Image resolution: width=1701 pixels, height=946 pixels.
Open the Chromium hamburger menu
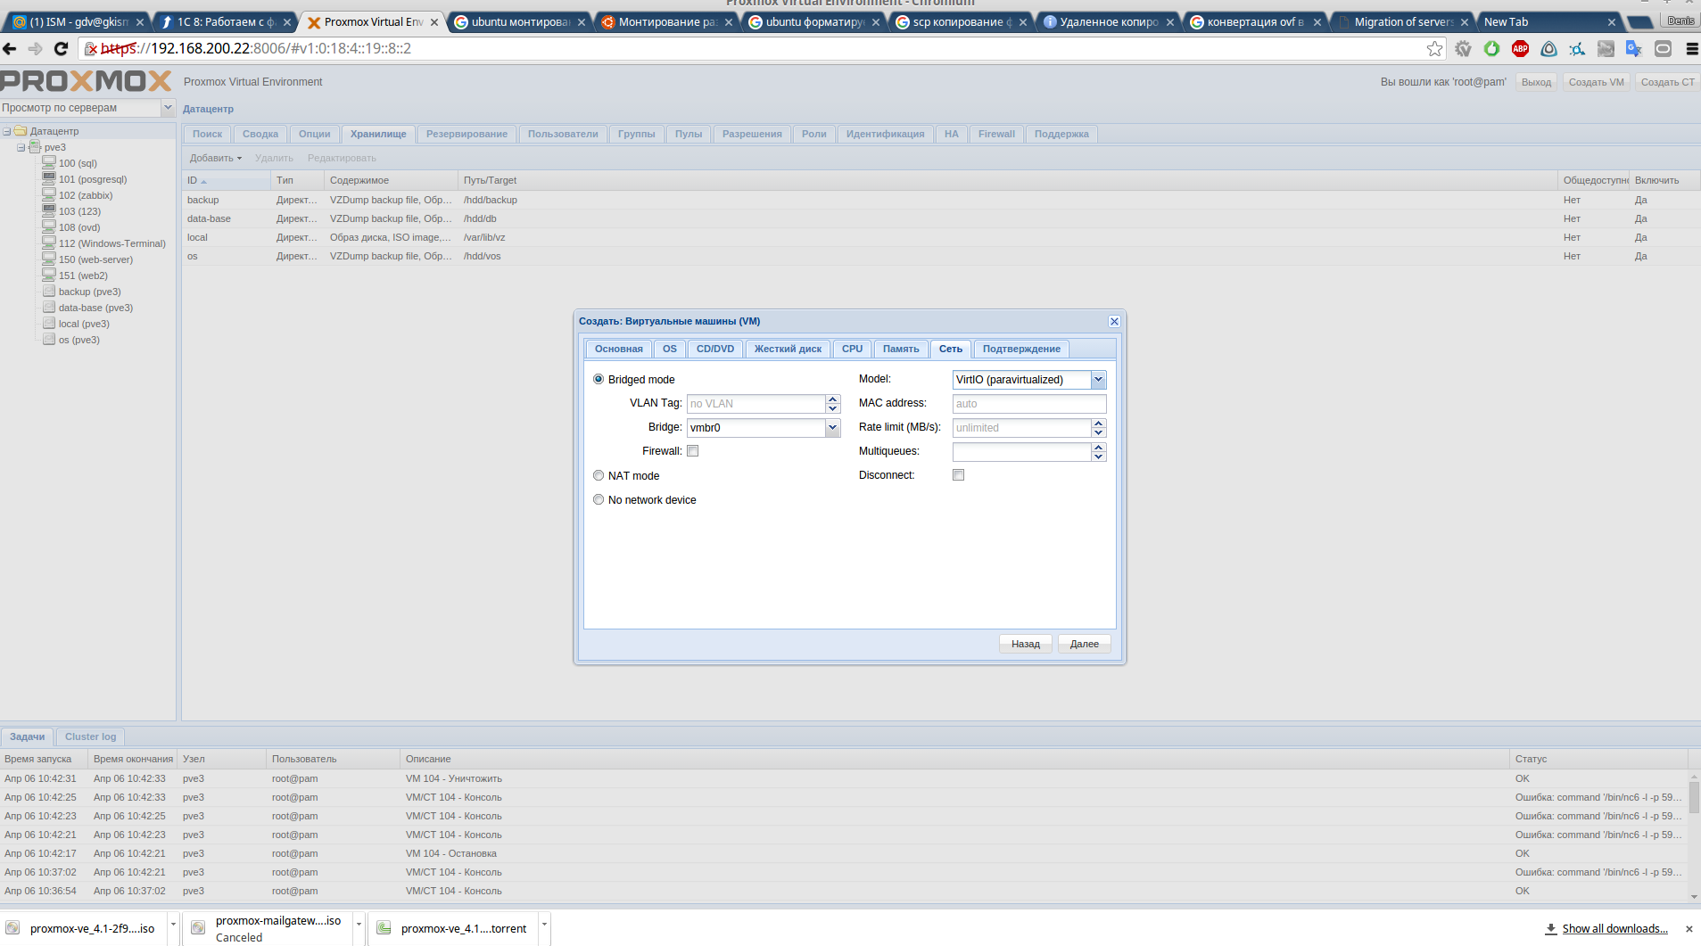1691,49
